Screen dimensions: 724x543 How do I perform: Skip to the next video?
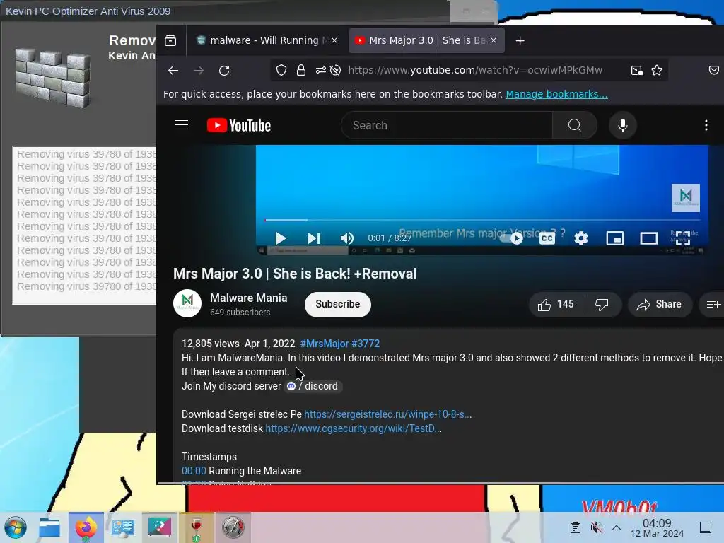point(313,238)
